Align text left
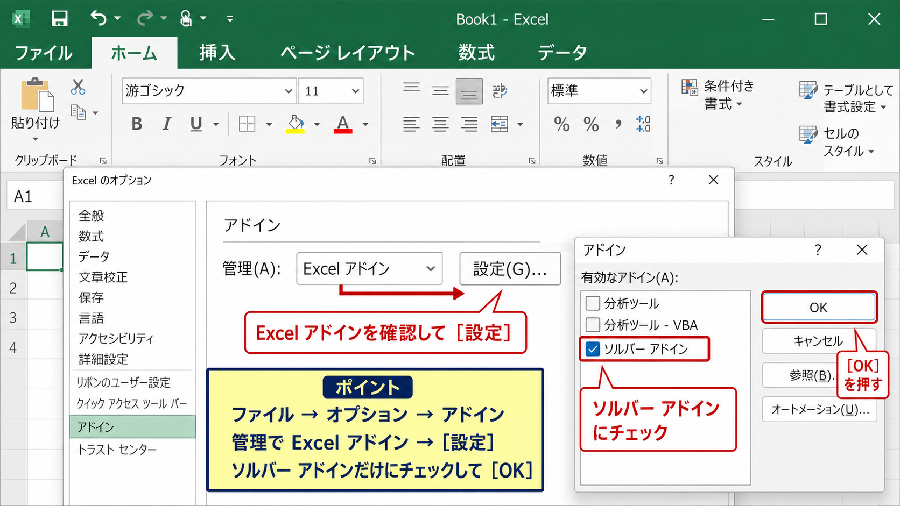 411,124
